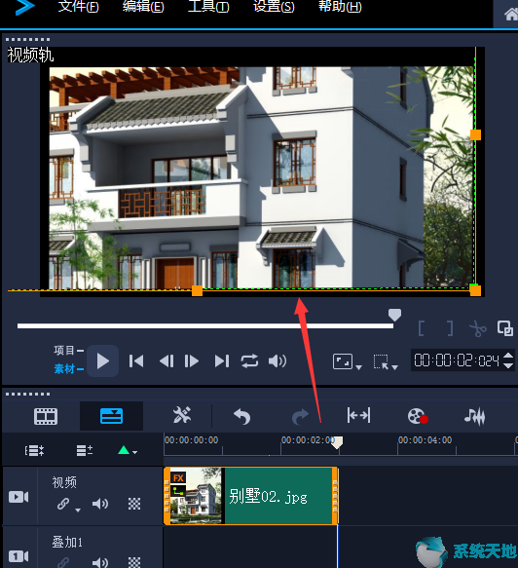Click the FX badge on the 别墅02.jpg clip

click(178, 478)
